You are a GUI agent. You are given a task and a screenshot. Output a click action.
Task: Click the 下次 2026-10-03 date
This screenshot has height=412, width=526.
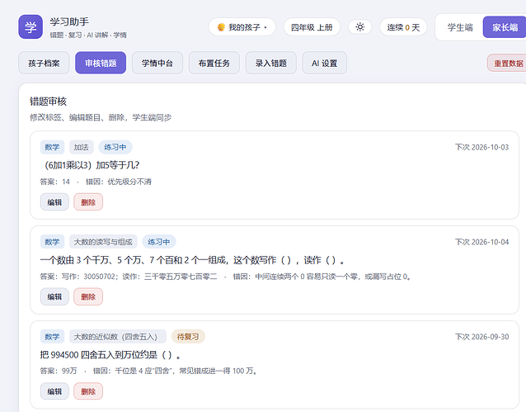pos(481,147)
